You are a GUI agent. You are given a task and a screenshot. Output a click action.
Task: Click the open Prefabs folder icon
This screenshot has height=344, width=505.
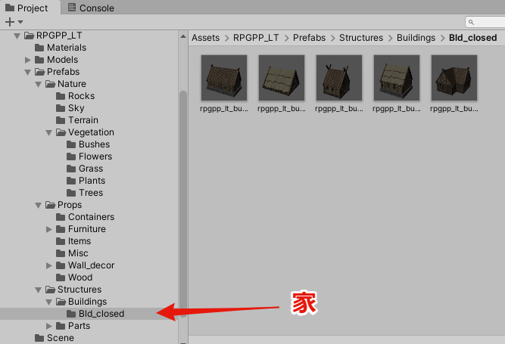[x=39, y=72]
